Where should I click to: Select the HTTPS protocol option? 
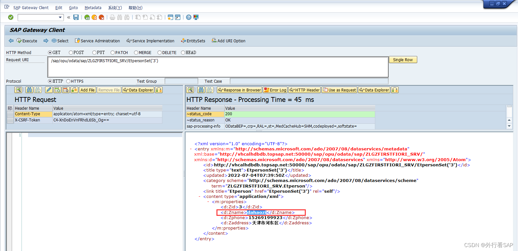pos(68,81)
